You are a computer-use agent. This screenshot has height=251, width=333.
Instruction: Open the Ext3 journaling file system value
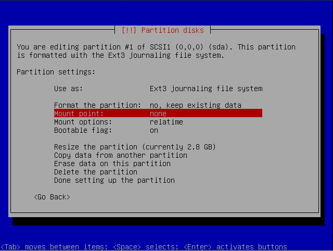(x=206, y=89)
